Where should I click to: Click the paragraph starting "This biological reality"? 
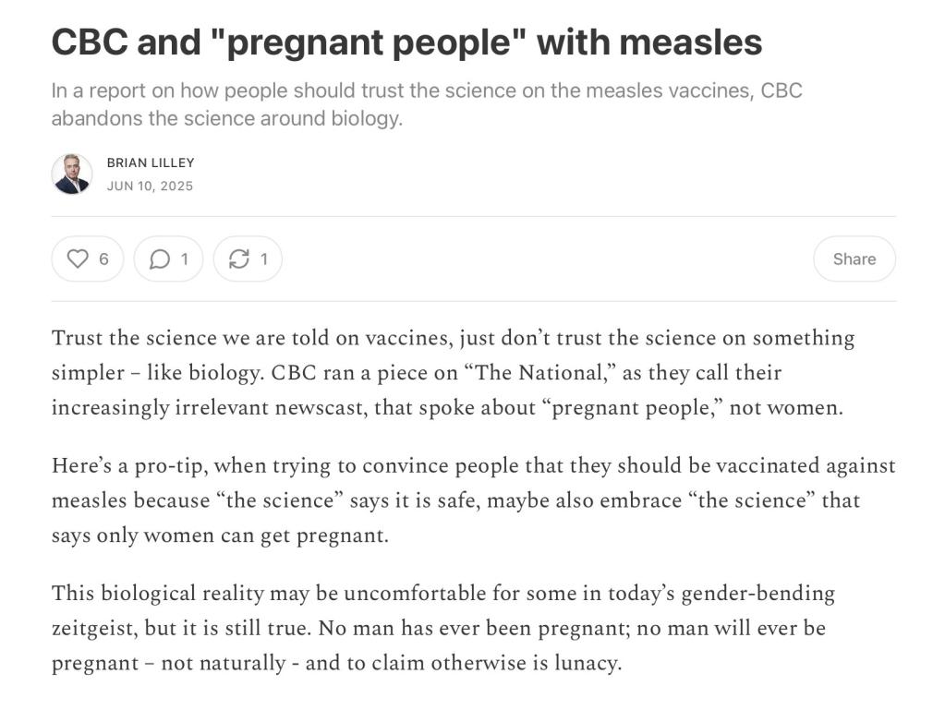point(443,628)
